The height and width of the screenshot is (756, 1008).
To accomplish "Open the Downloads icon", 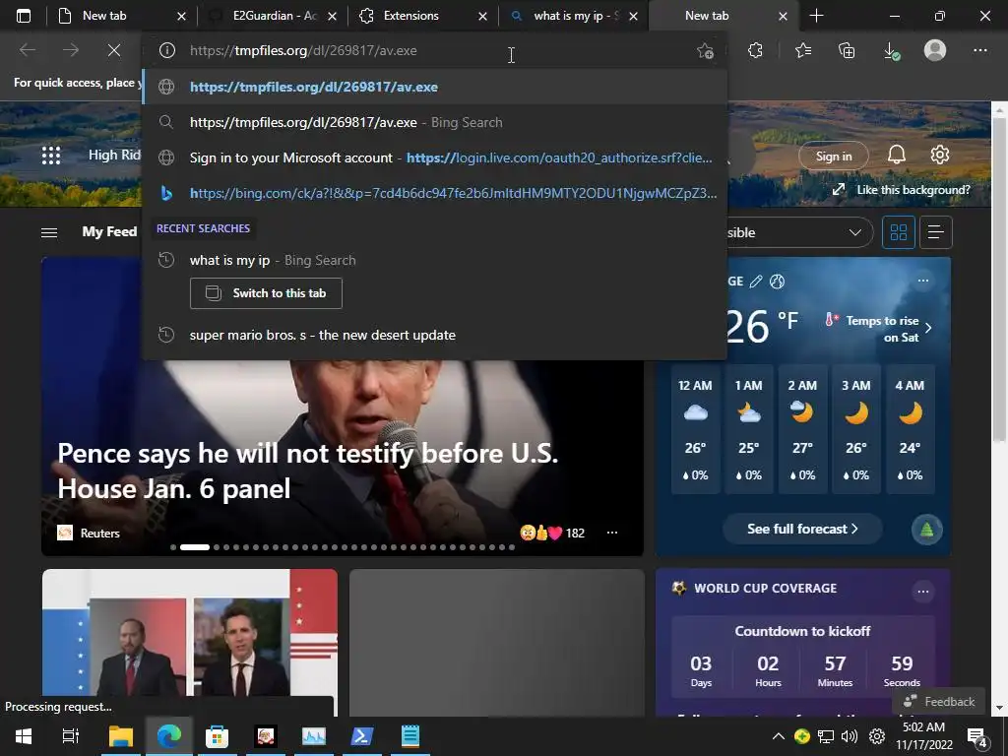I will coord(892,51).
